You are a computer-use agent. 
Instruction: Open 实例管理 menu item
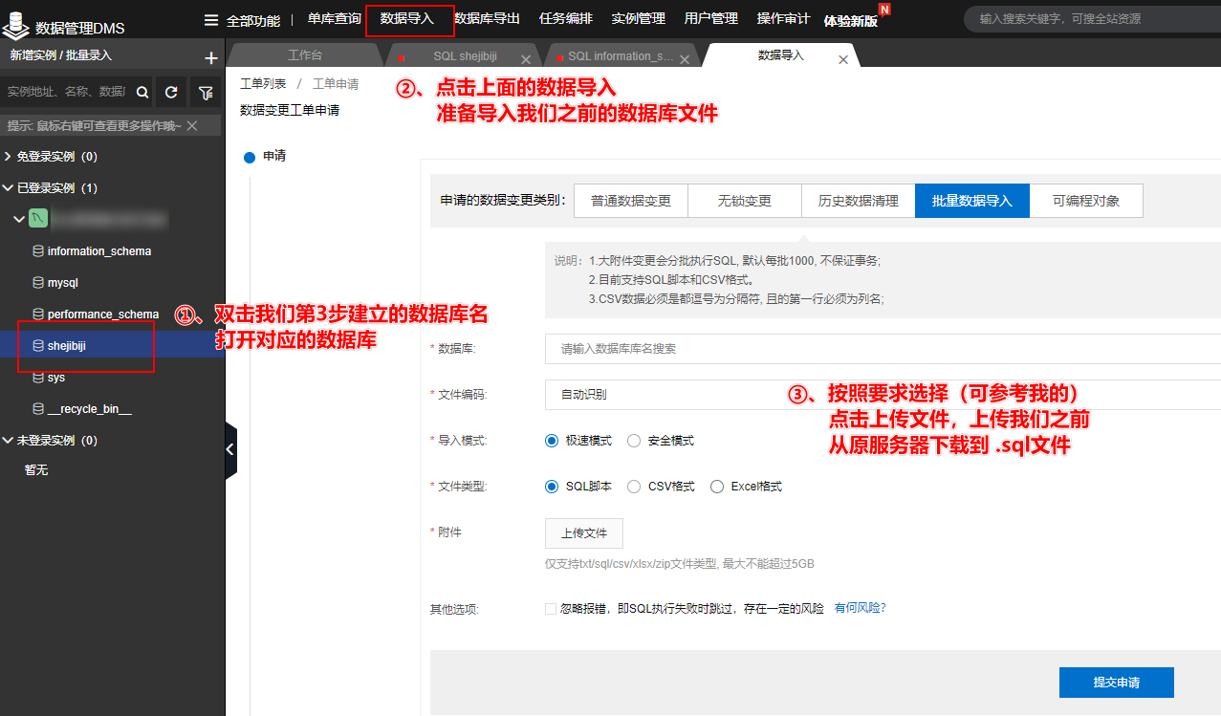point(638,19)
